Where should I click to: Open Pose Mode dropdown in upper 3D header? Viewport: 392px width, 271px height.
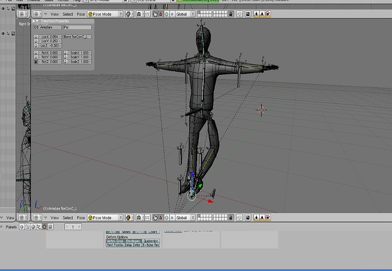pyautogui.click(x=105, y=14)
